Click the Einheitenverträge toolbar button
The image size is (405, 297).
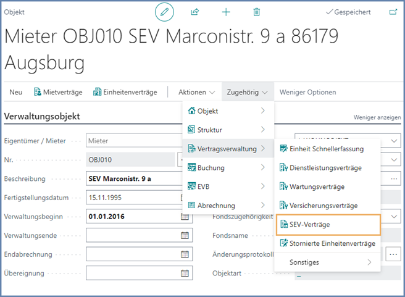point(127,92)
